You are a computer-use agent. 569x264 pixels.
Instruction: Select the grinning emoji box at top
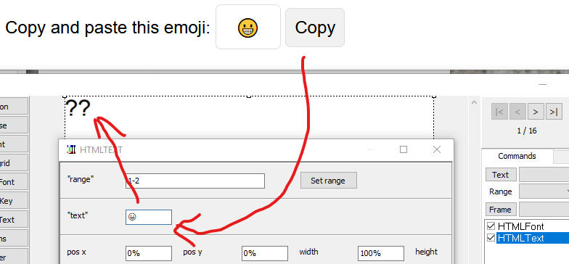(x=248, y=27)
